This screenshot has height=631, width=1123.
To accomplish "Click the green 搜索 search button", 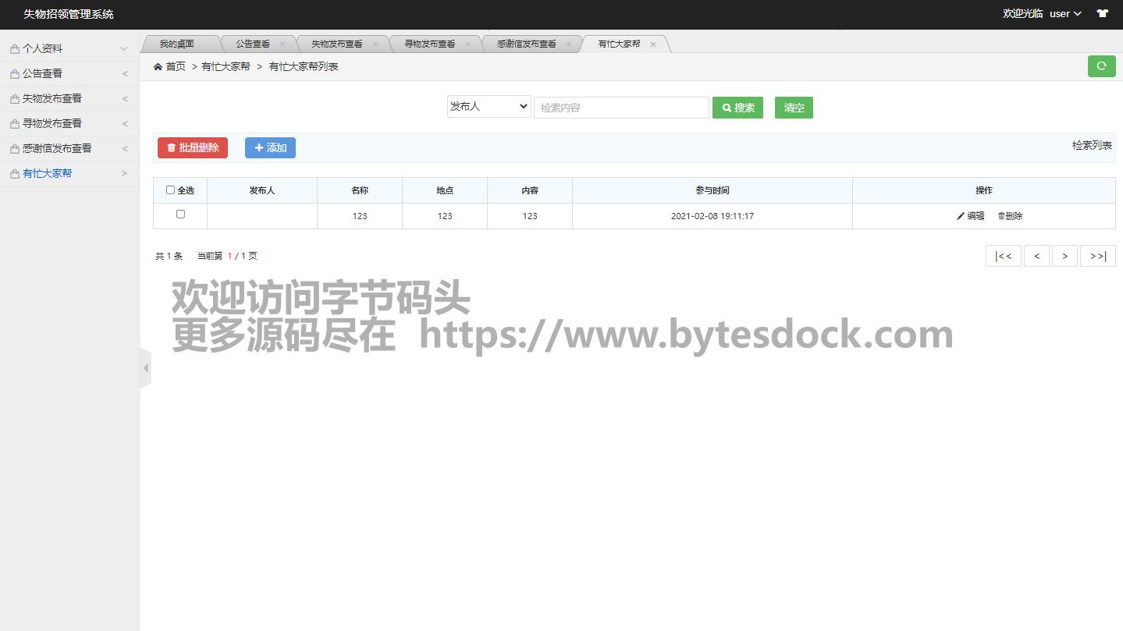I will point(737,108).
